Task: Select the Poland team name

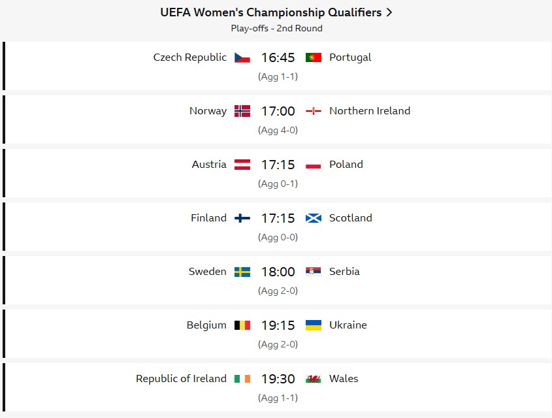Action: pyautogui.click(x=346, y=165)
